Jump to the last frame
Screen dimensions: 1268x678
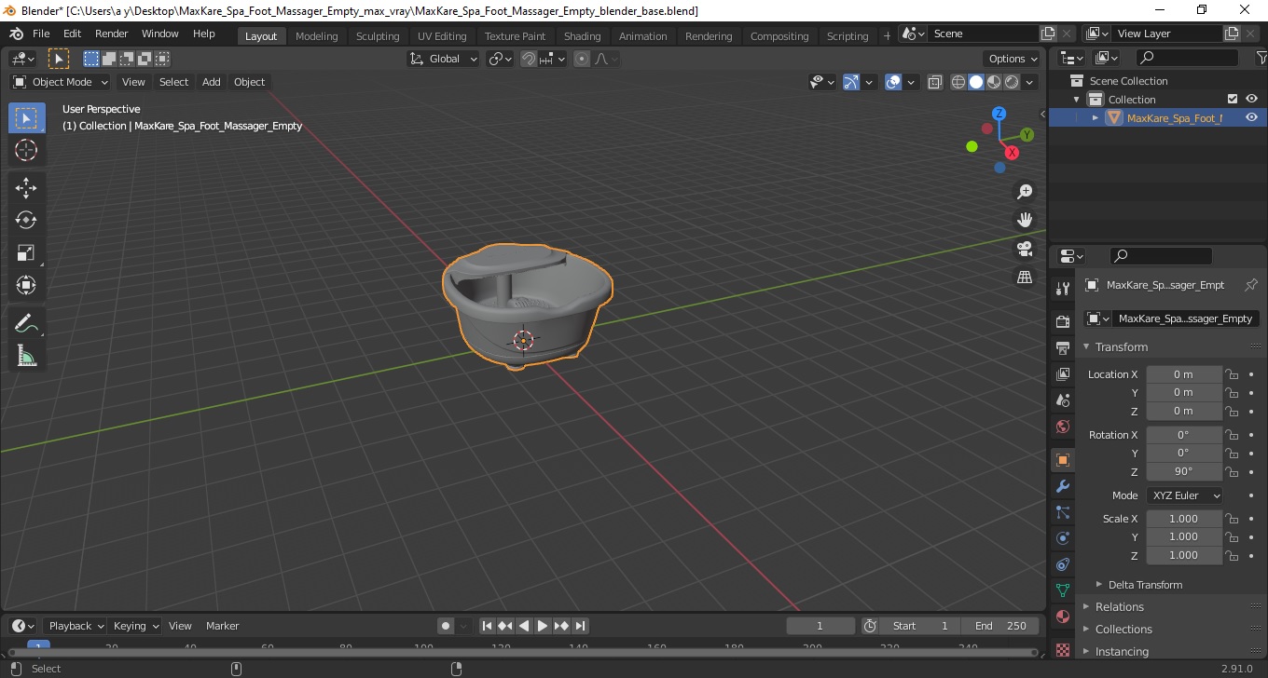click(x=580, y=626)
